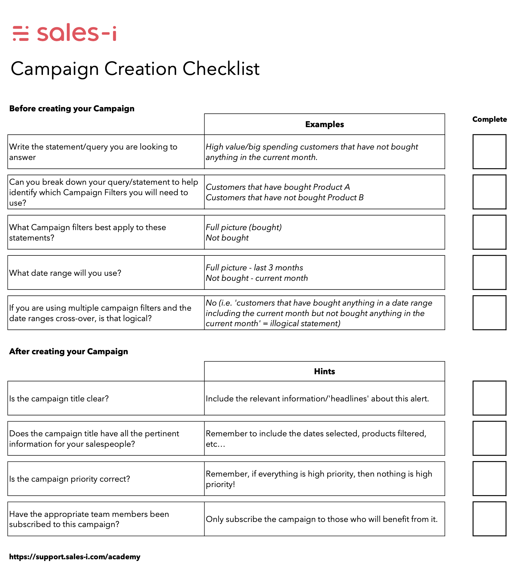Check the team members subscribed box
Viewport: 521px width, 567px height.
pyautogui.click(x=489, y=519)
